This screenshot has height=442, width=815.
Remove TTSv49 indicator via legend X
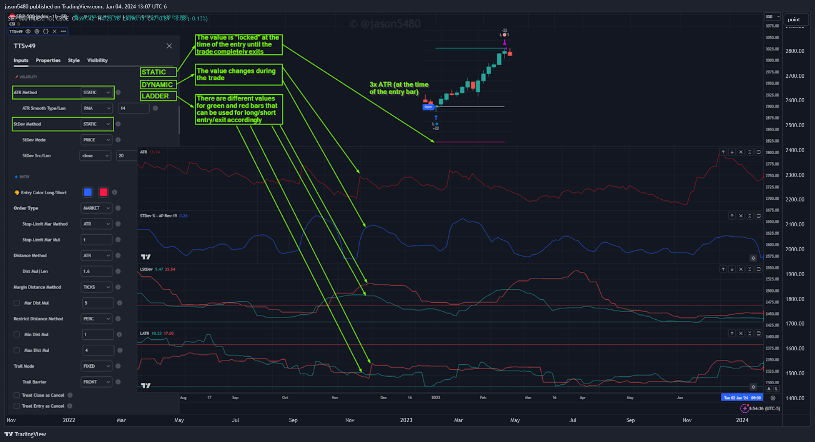(x=55, y=32)
